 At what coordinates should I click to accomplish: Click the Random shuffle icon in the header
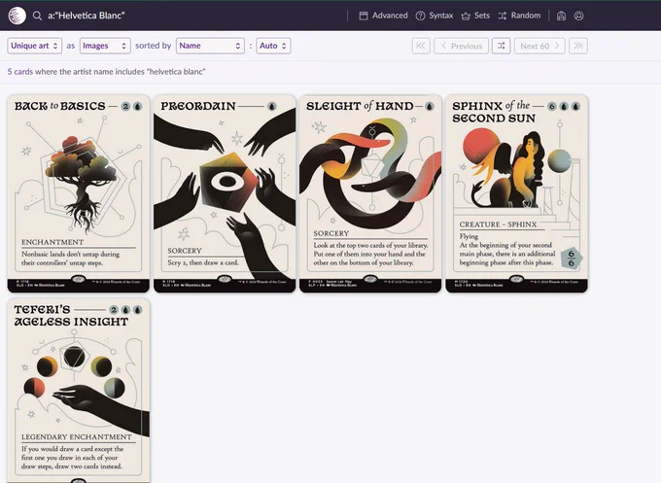[x=503, y=16]
